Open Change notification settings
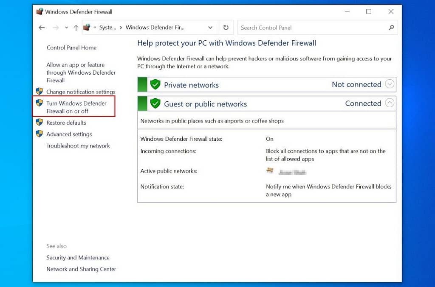The height and width of the screenshot is (287, 435). 81,92
